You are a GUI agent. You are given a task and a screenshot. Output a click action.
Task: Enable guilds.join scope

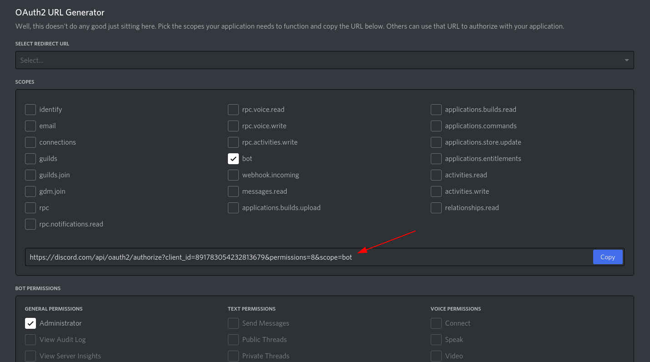[30, 175]
